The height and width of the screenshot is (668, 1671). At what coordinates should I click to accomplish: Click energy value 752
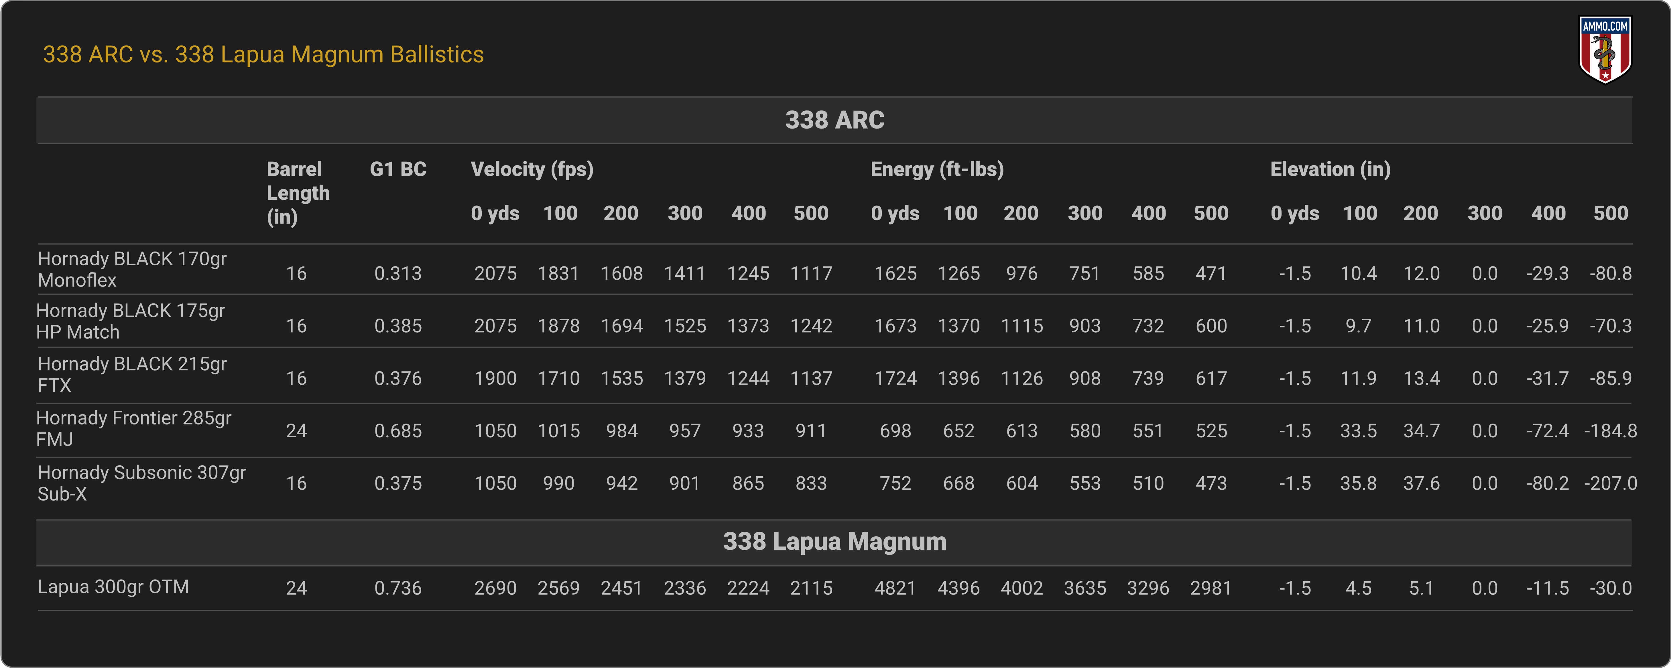pos(895,484)
